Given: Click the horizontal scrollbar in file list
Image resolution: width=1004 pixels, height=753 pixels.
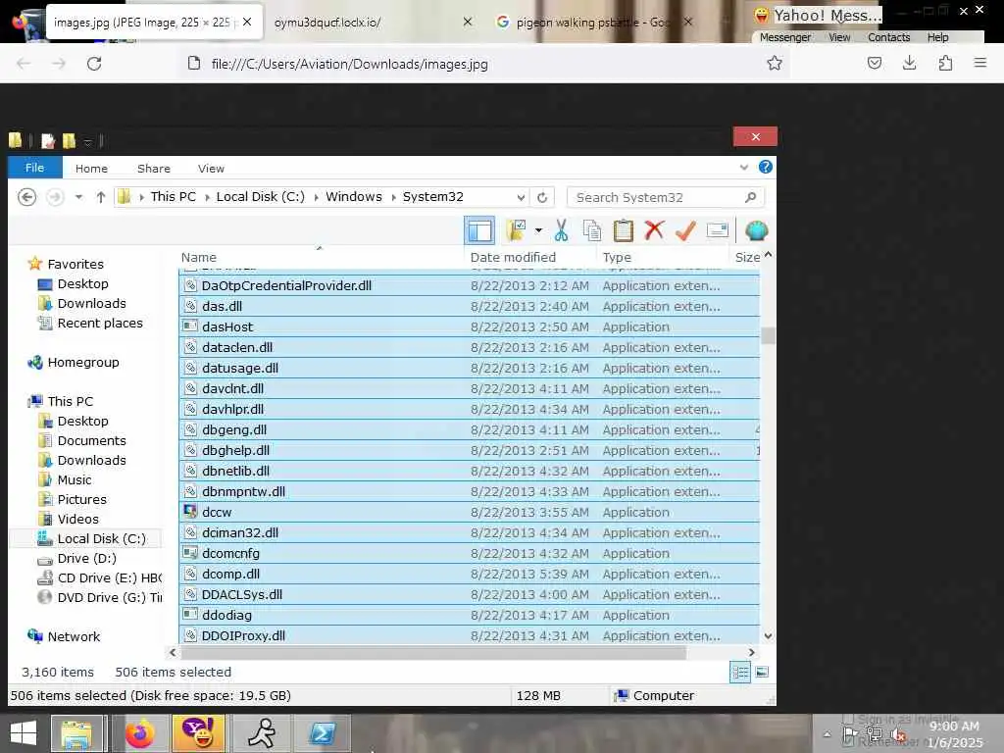Looking at the screenshot, I should [433, 652].
